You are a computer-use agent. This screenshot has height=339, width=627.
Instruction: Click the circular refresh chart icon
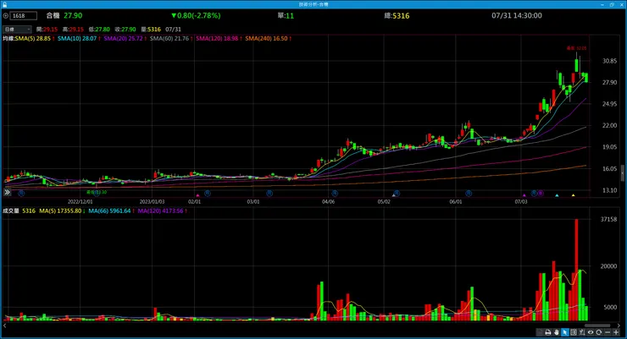[x=598, y=332]
